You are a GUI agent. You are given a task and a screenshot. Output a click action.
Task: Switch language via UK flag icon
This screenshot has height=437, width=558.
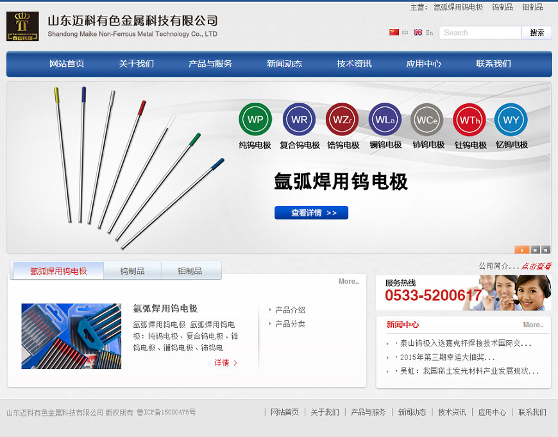pos(418,32)
